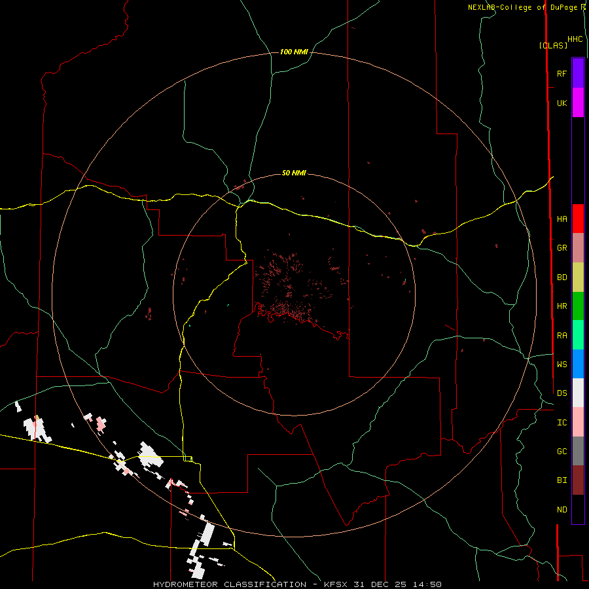
Task: Pick the WS blue legend swatch
Action: coord(578,364)
